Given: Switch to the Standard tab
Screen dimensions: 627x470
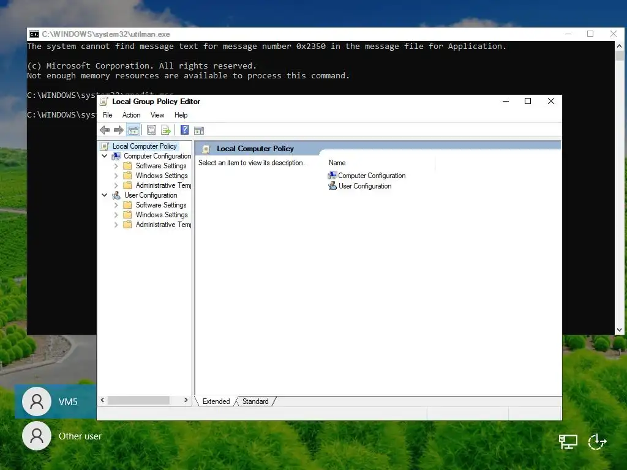Looking at the screenshot, I should [x=255, y=401].
